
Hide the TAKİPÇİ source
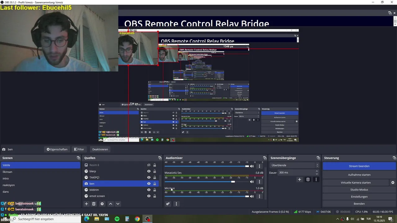(x=149, y=177)
